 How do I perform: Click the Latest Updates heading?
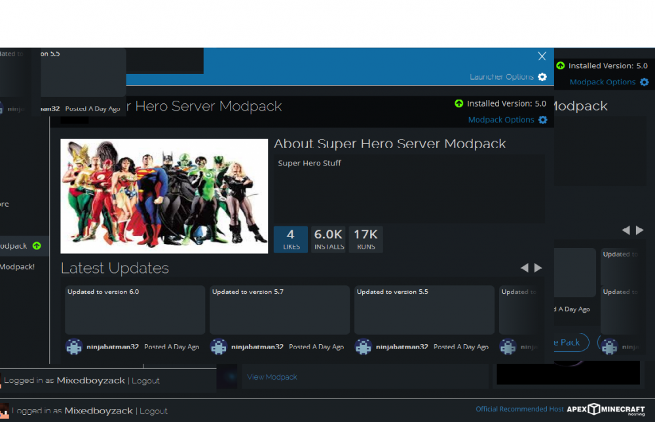(115, 268)
